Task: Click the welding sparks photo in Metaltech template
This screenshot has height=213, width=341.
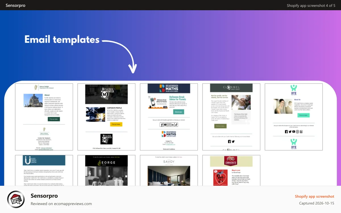Action: pyautogui.click(x=95, y=114)
